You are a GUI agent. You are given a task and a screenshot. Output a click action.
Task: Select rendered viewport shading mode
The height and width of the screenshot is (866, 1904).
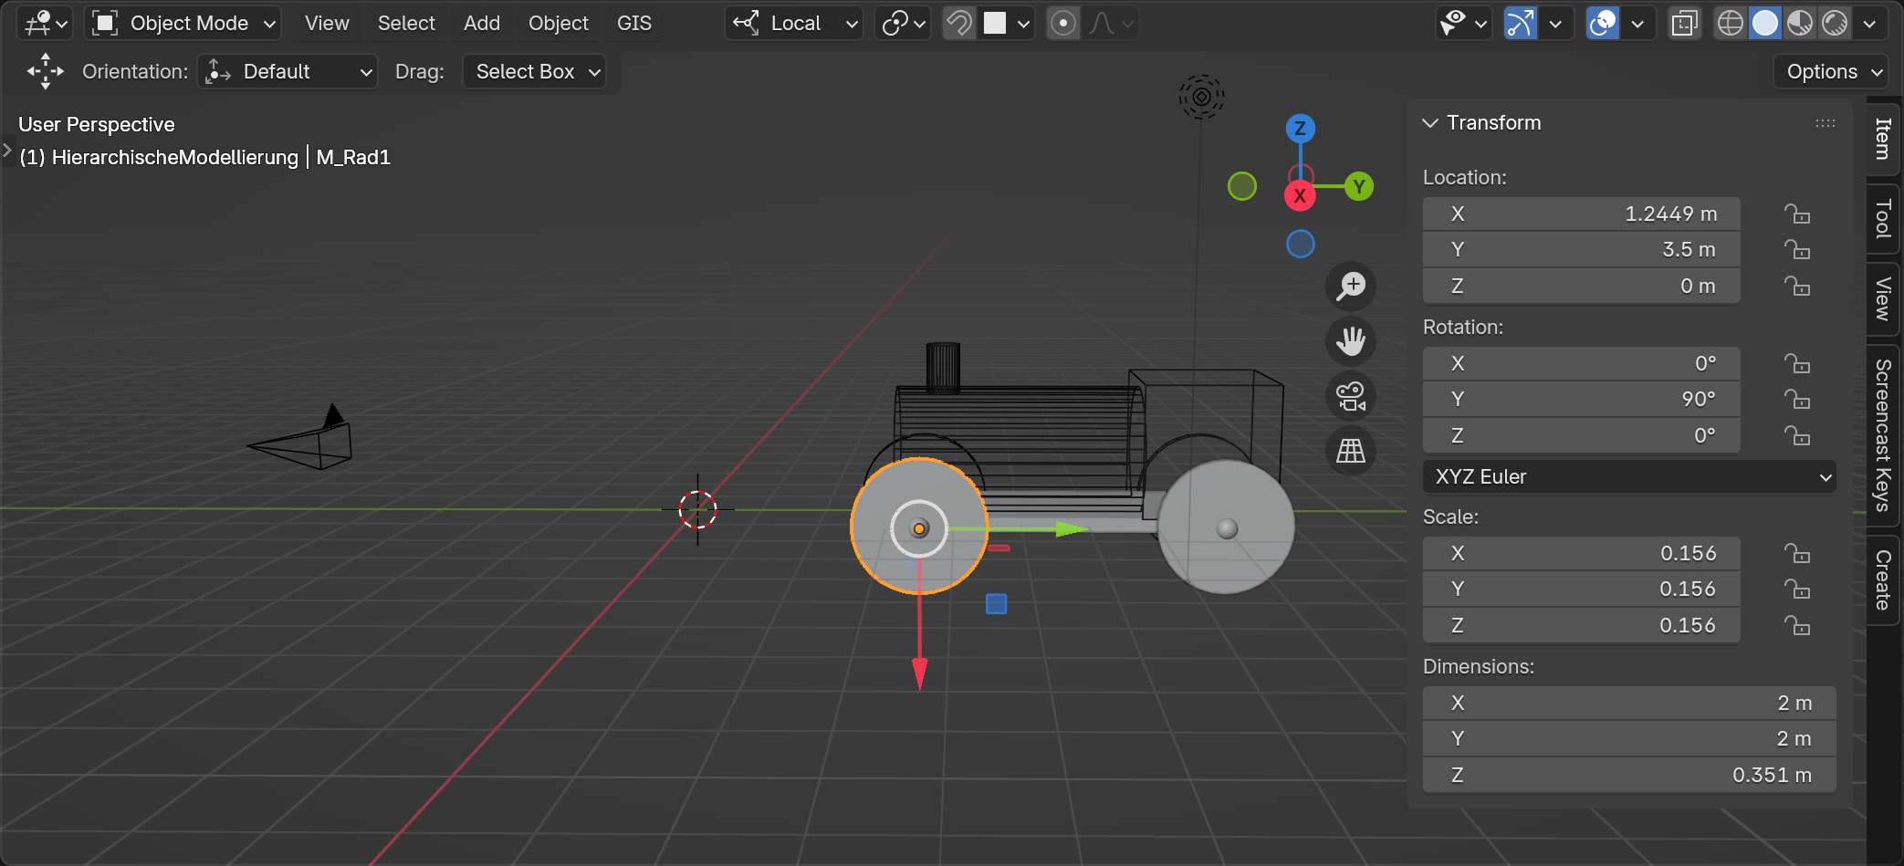click(x=1834, y=24)
